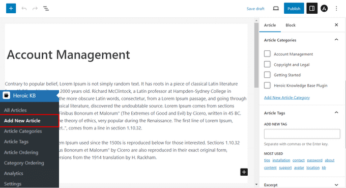
Task: Click the Account Management article title
Action: [68, 55]
